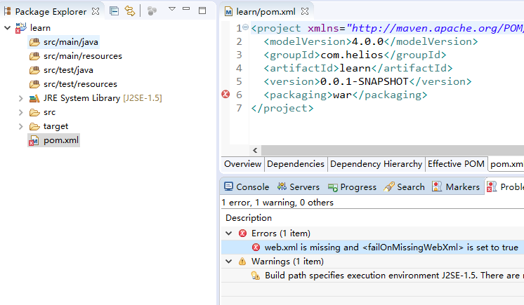
Task: Maximize the Package Explorer view
Action: click(x=202, y=11)
